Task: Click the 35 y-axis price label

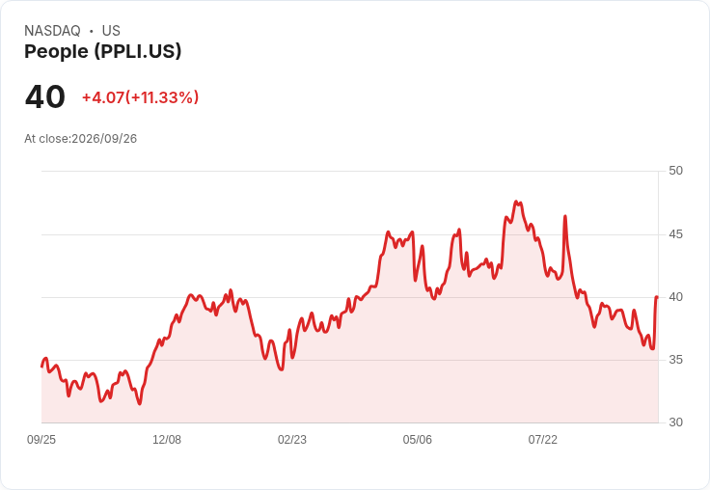Action: click(x=675, y=360)
